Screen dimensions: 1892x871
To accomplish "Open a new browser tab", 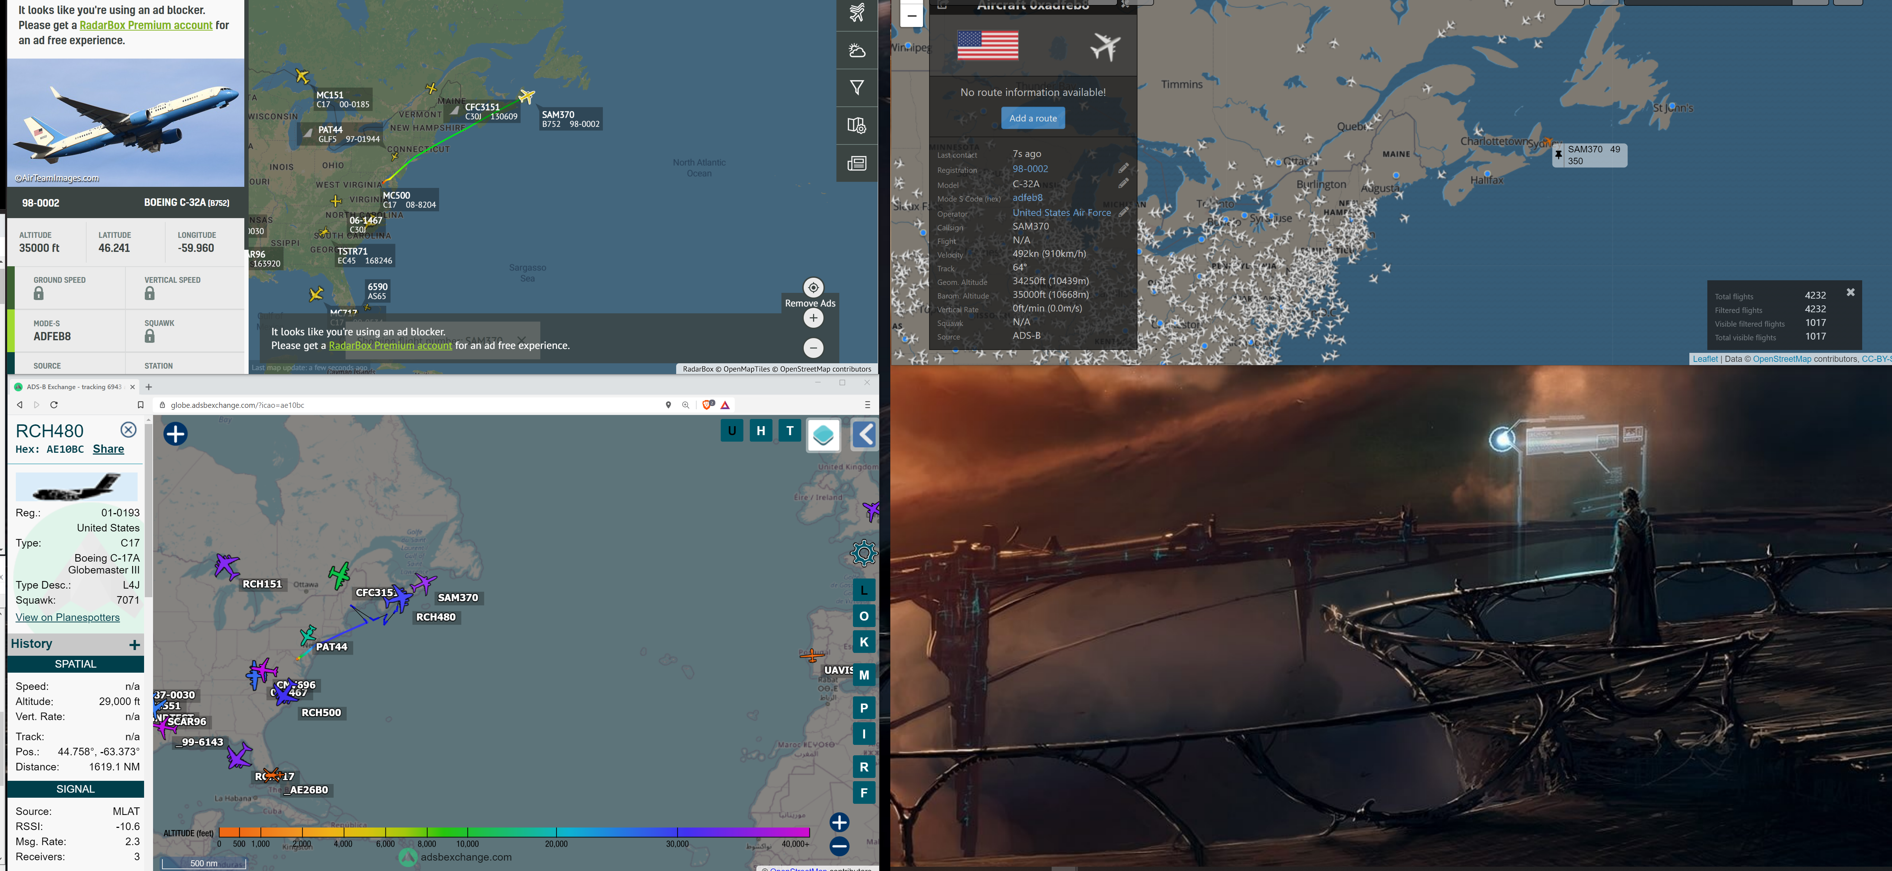I will point(148,387).
